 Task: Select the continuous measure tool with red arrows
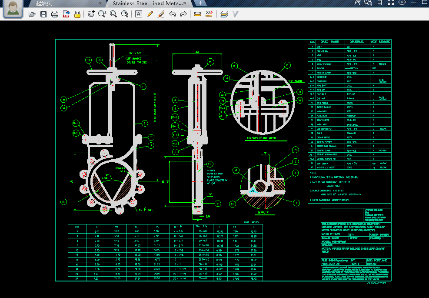pos(209,13)
